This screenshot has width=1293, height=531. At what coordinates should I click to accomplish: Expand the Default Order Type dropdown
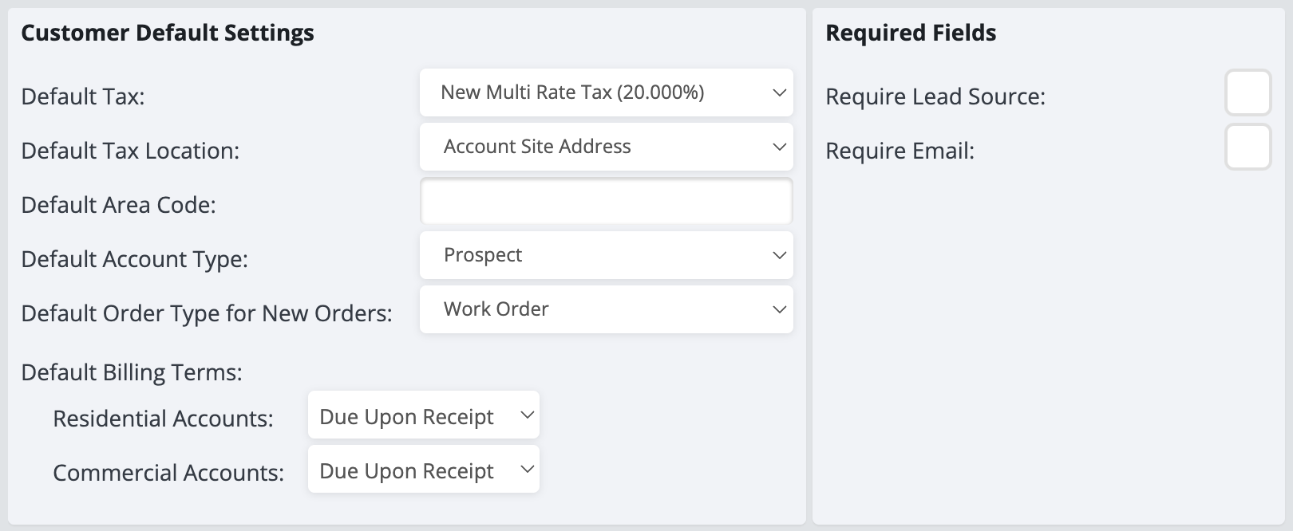coord(606,309)
